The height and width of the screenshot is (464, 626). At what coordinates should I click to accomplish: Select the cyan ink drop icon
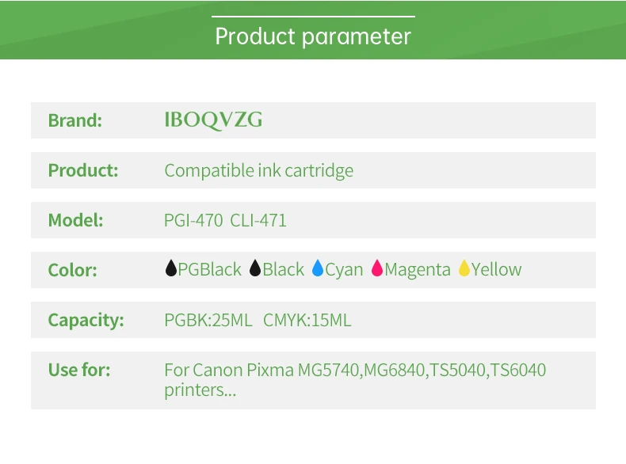click(x=318, y=269)
